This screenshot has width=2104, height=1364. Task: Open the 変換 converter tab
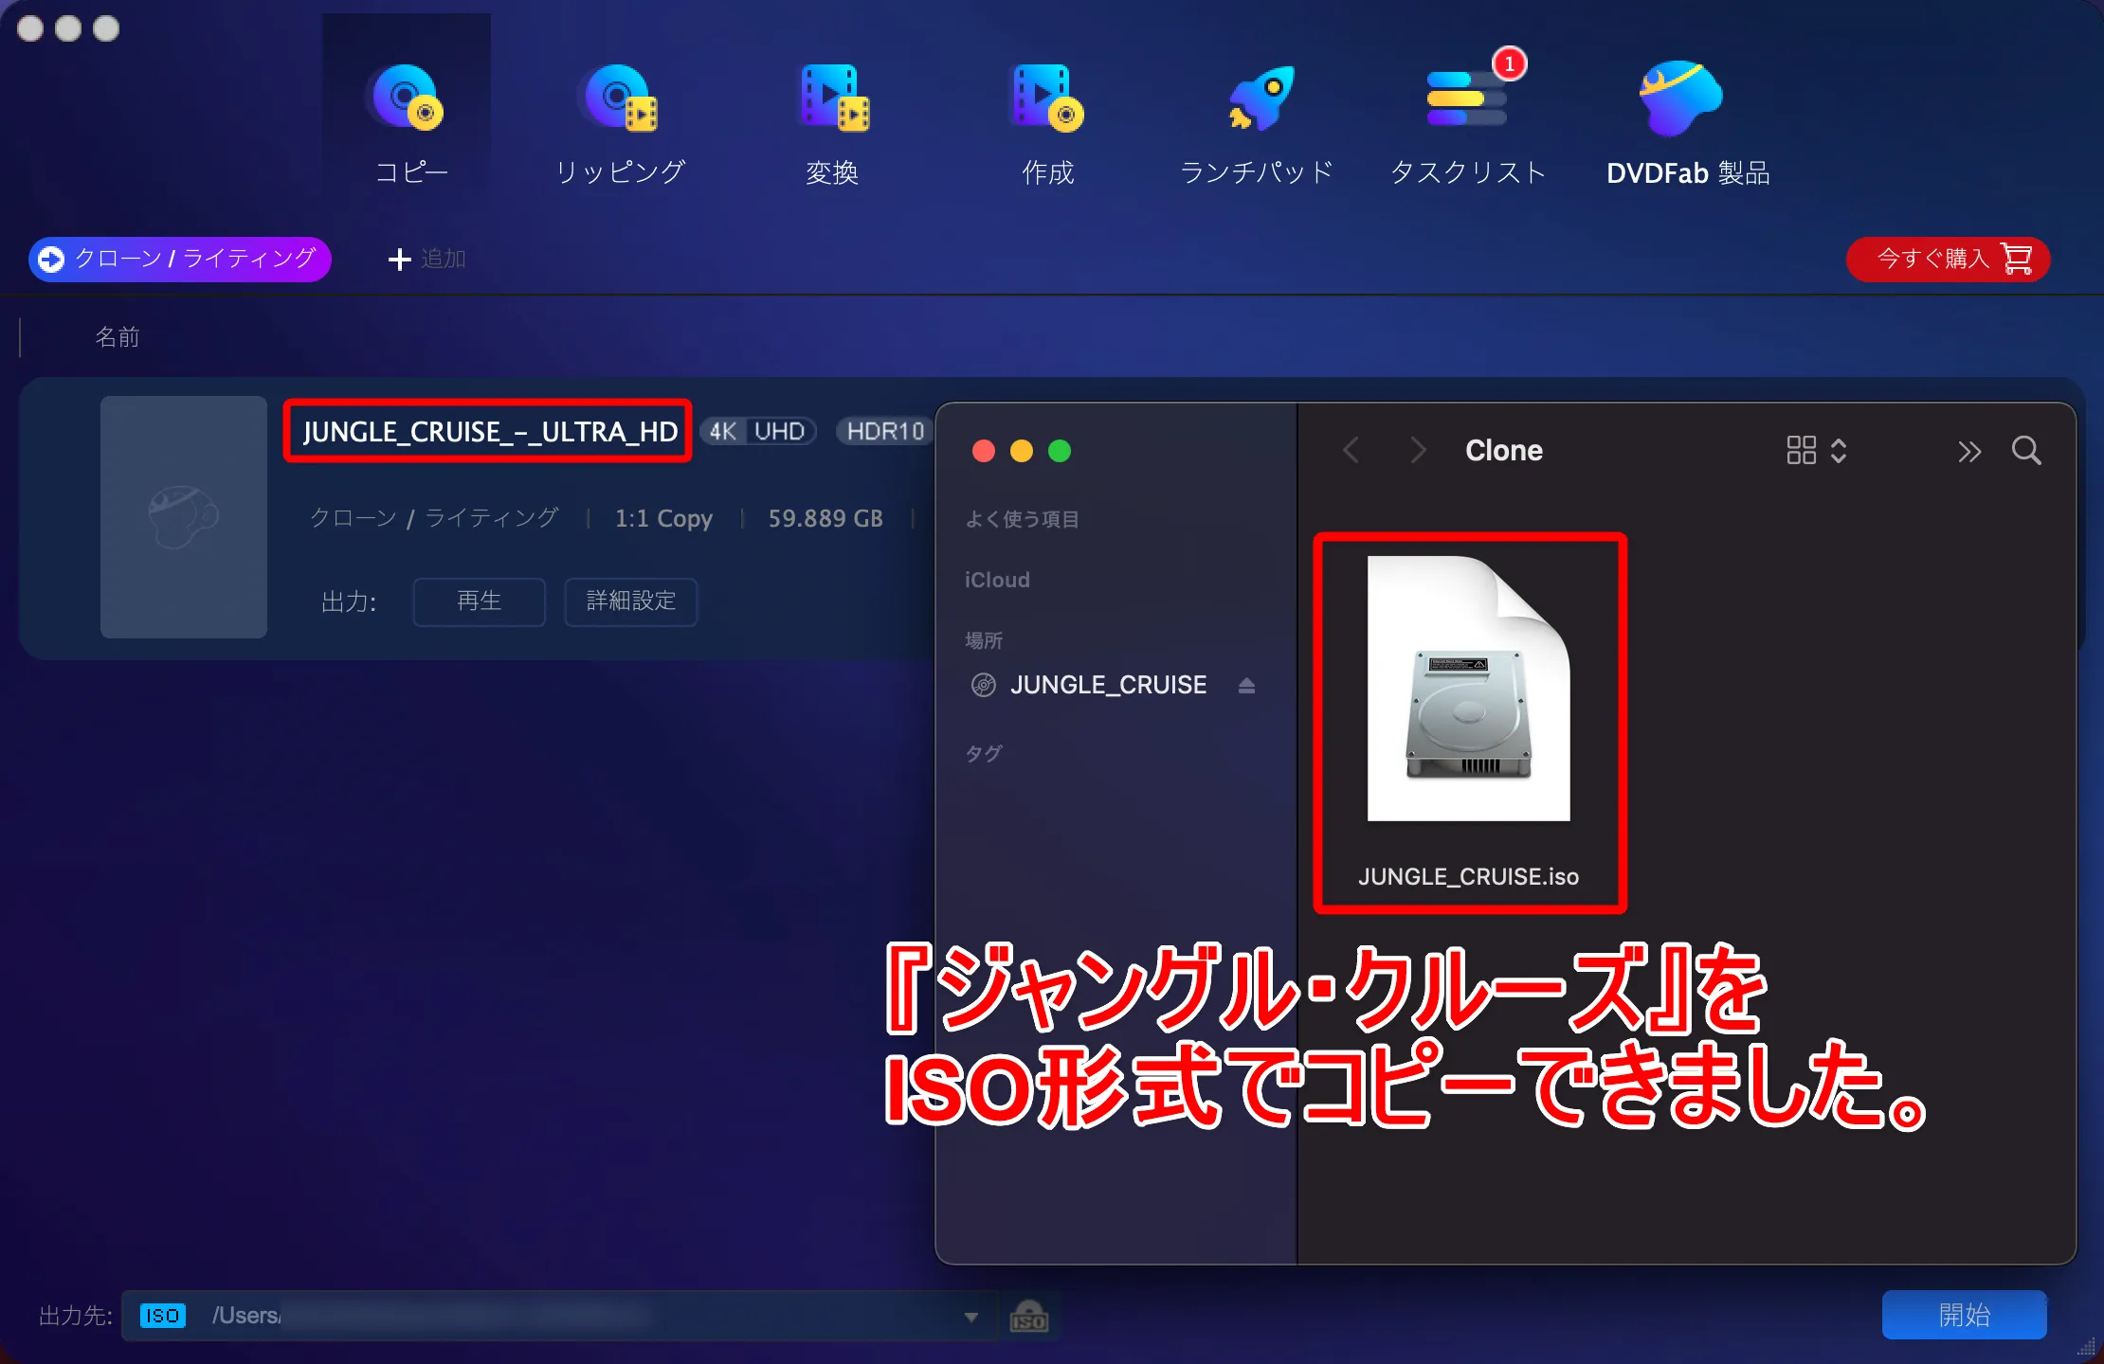point(832,121)
